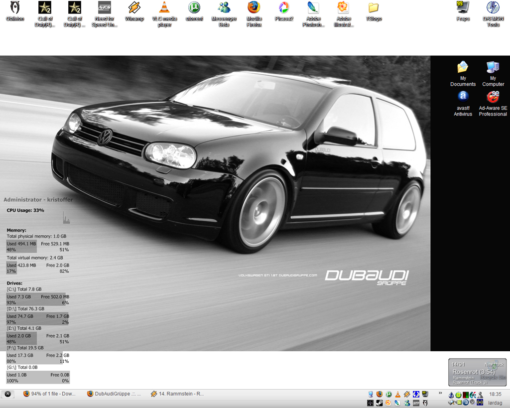Click the physical memory 'Used 494.1 MB' bar
The width and height of the screenshot is (510, 408).
[x=21, y=247]
